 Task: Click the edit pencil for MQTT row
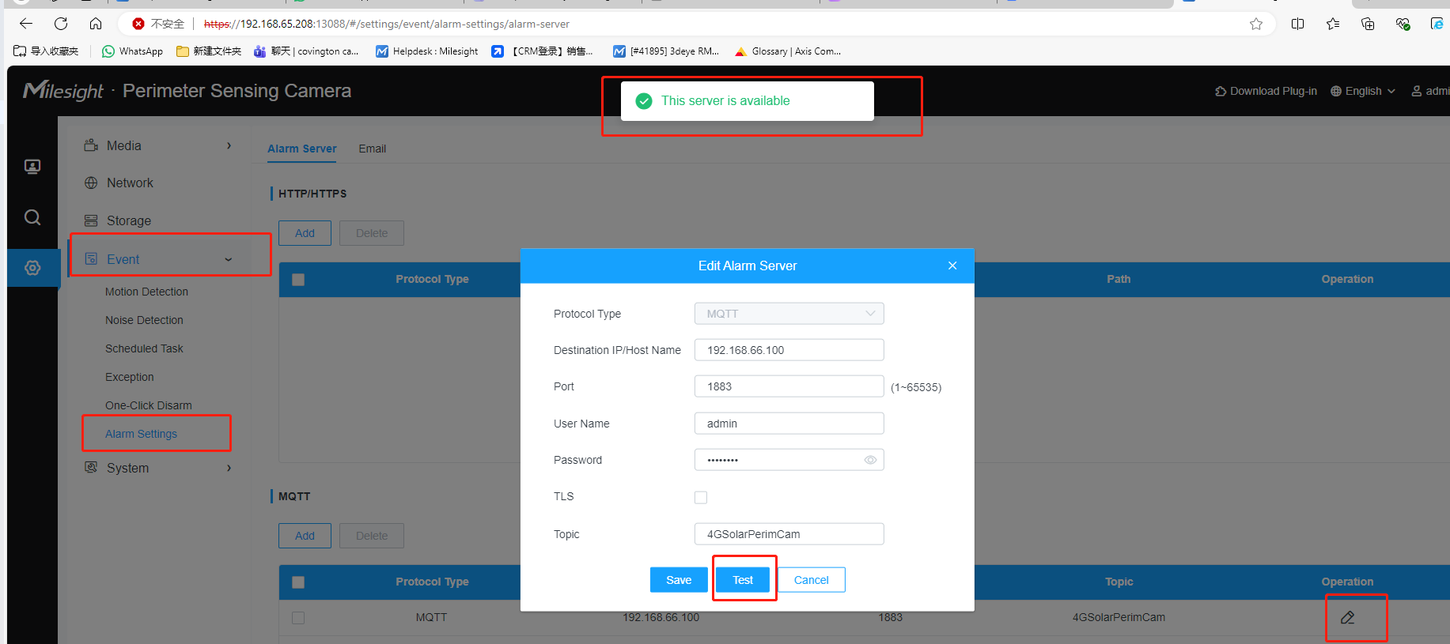coord(1347,617)
